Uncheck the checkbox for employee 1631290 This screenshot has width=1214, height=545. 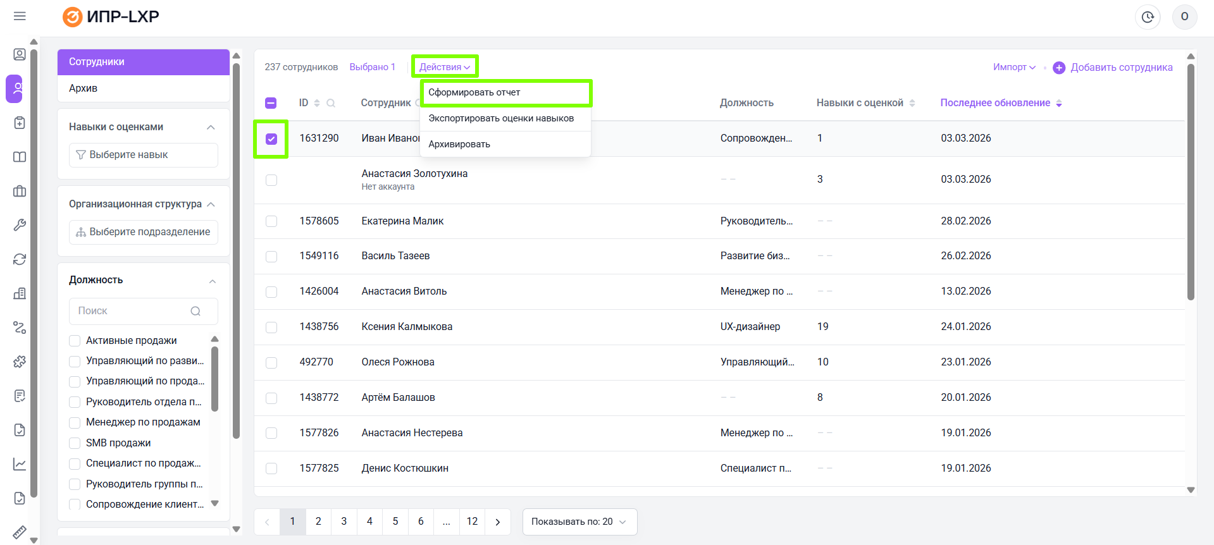point(271,139)
